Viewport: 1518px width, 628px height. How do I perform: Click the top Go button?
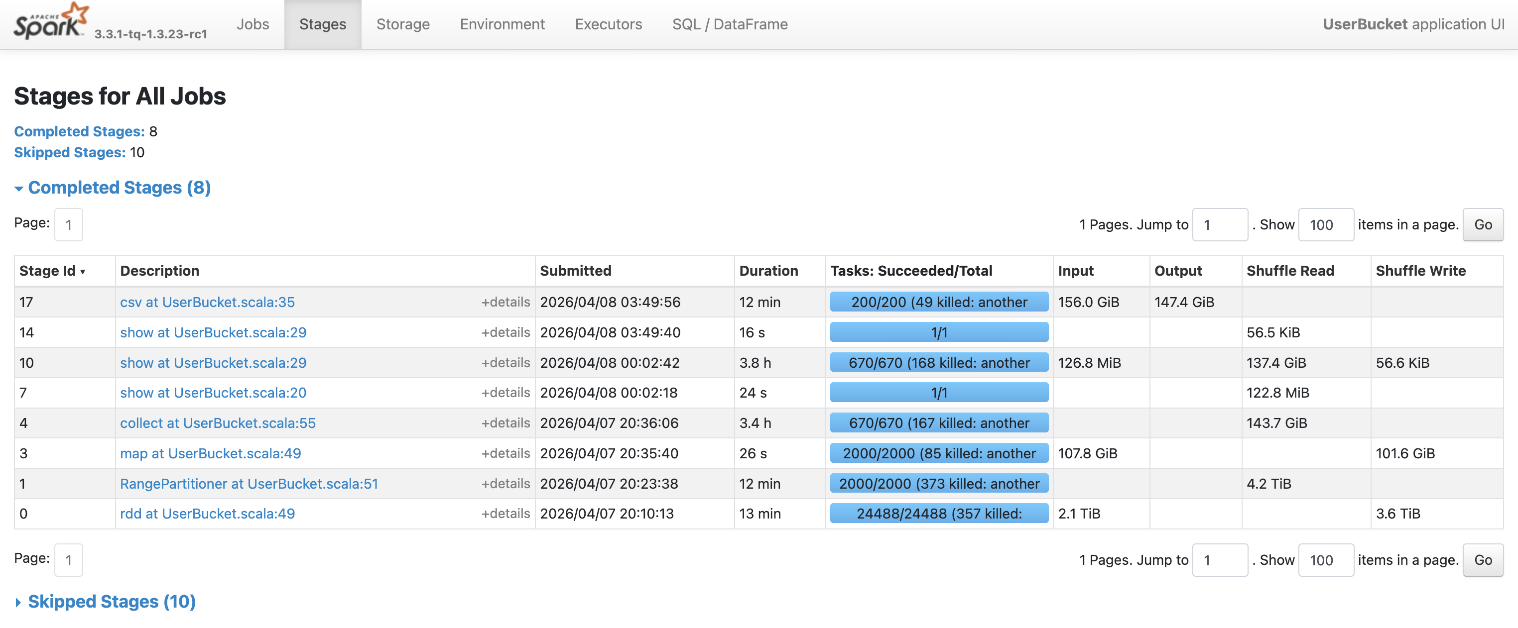1482,225
